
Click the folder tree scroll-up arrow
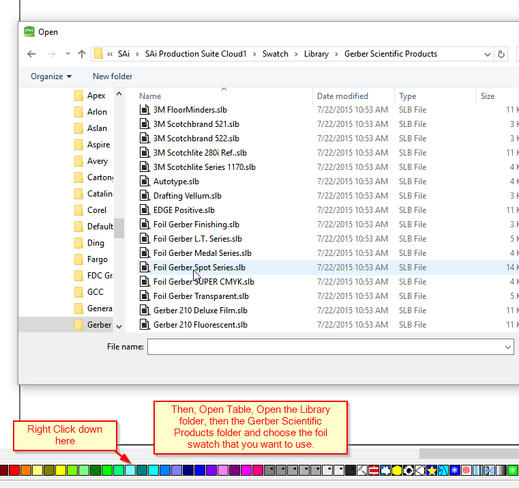click(x=119, y=94)
